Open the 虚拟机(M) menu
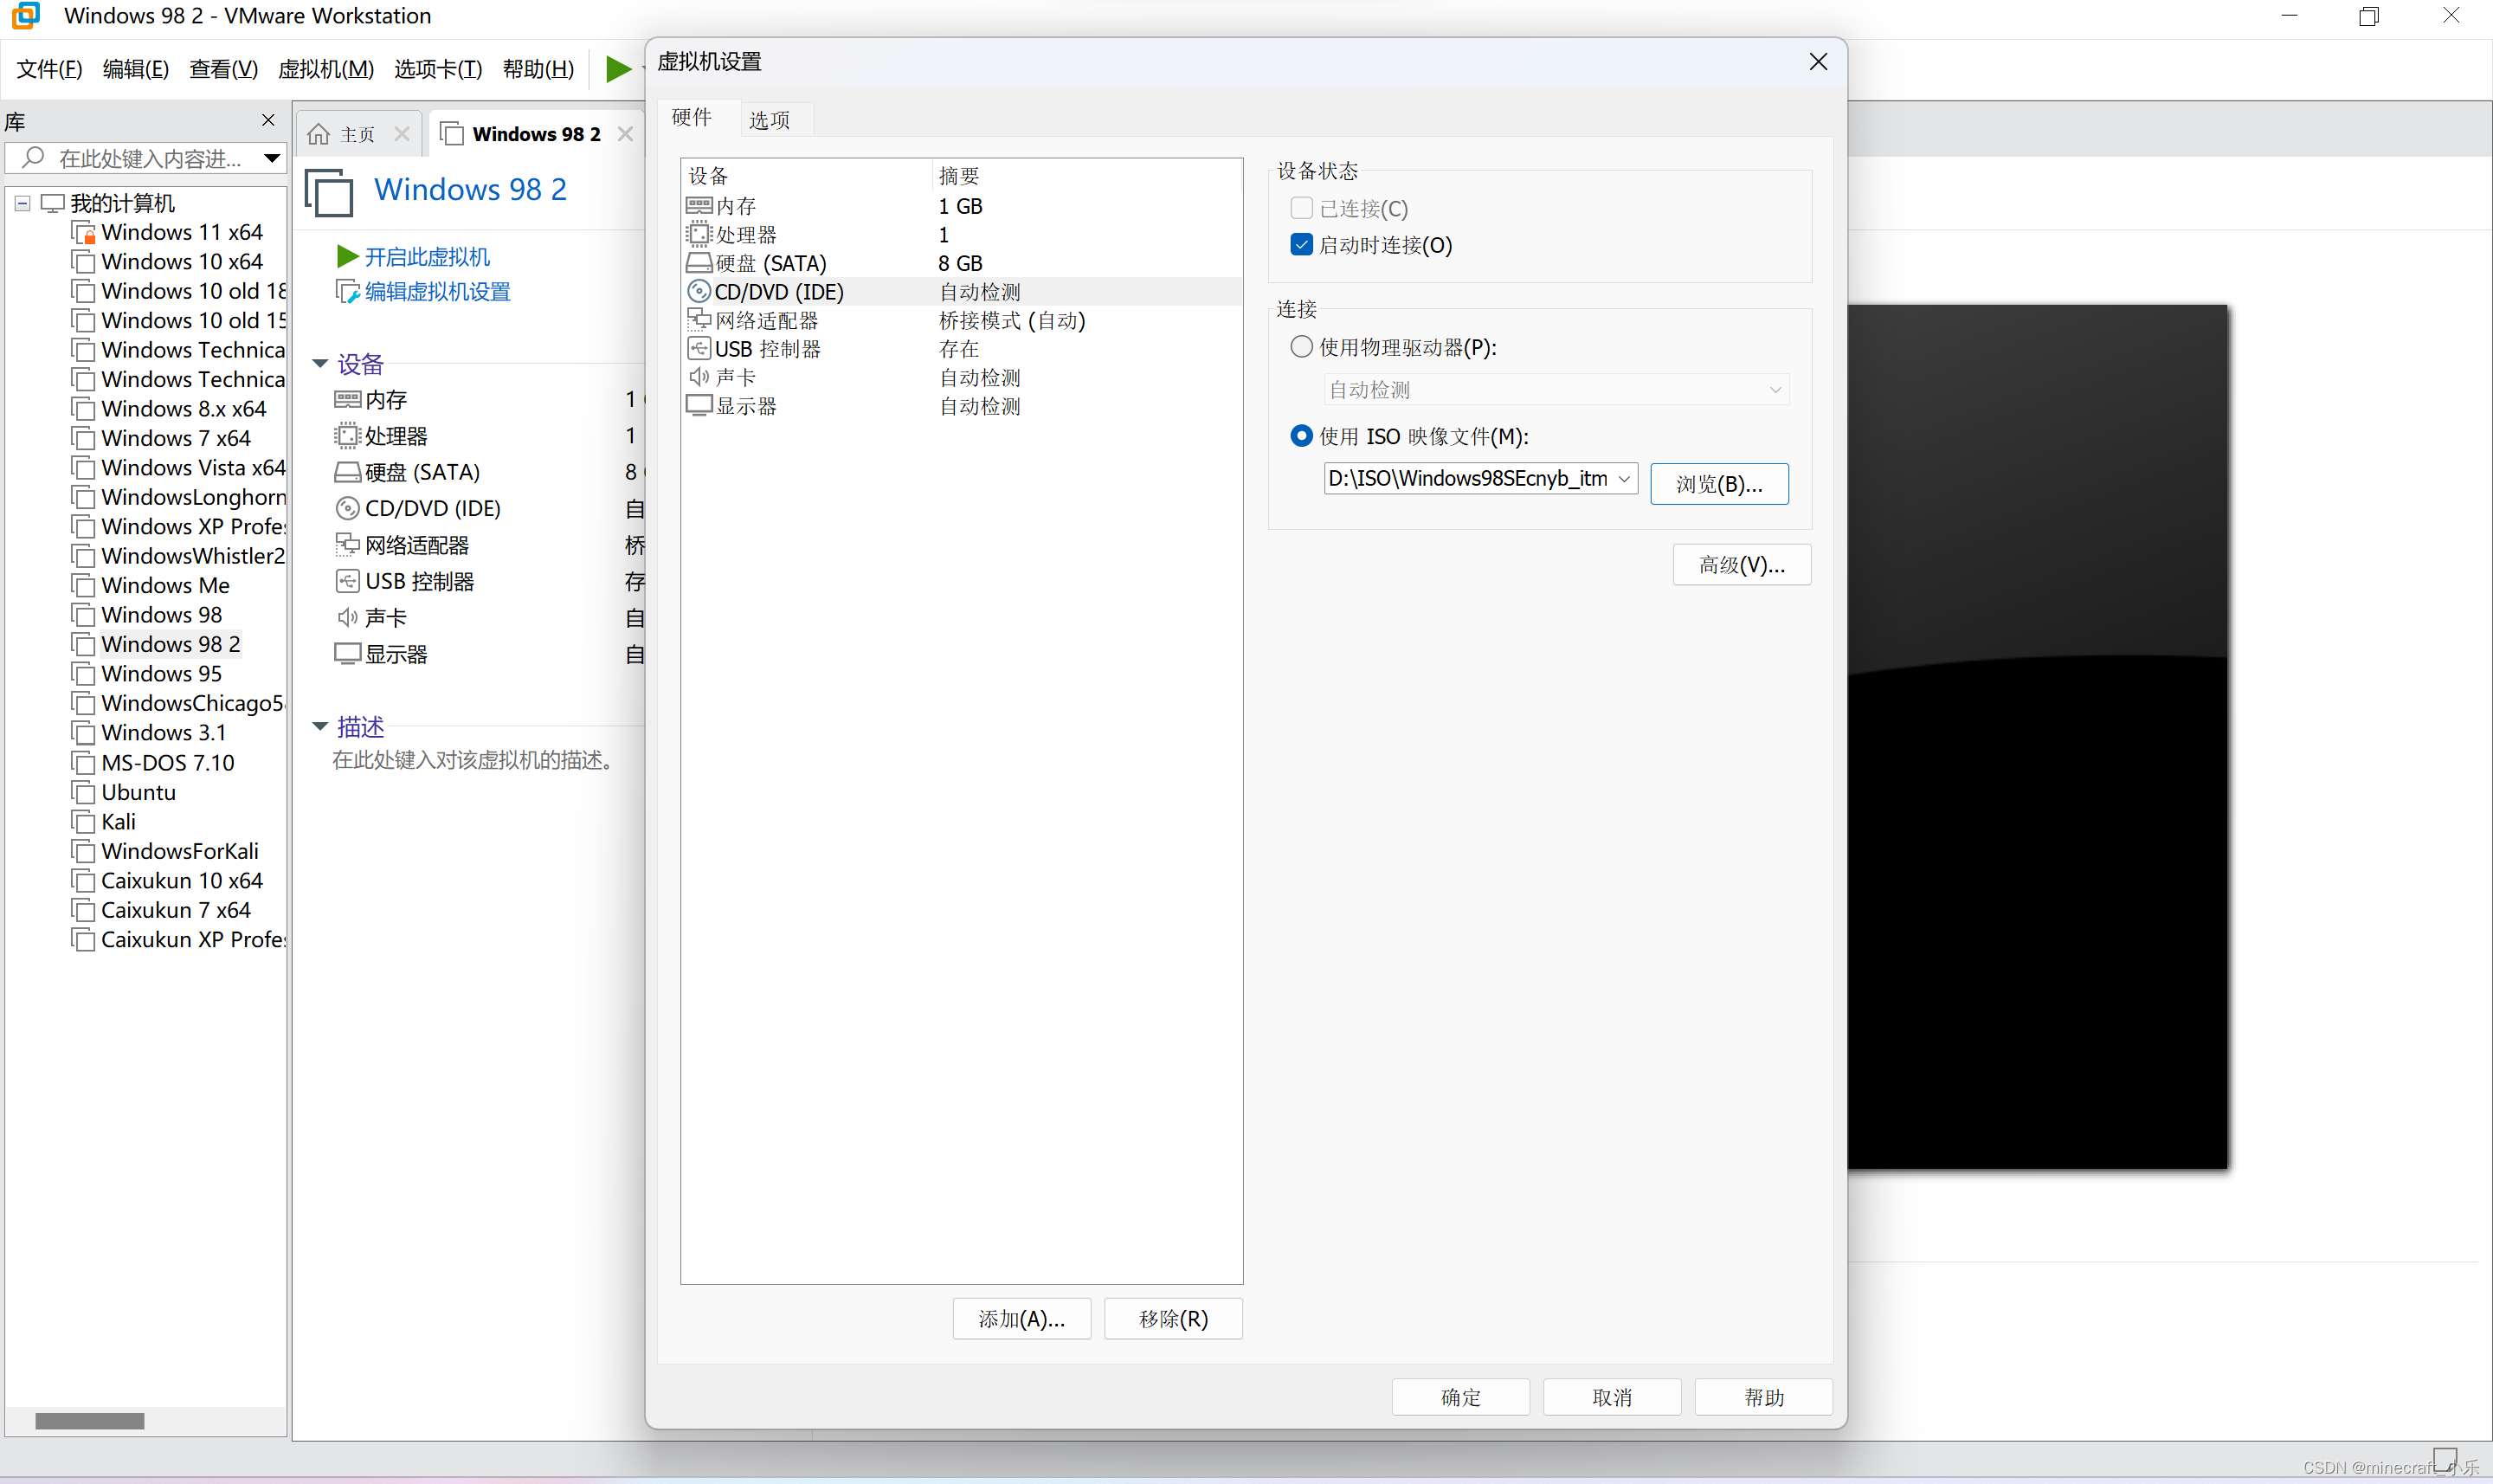The image size is (2493, 1484). pos(325,69)
